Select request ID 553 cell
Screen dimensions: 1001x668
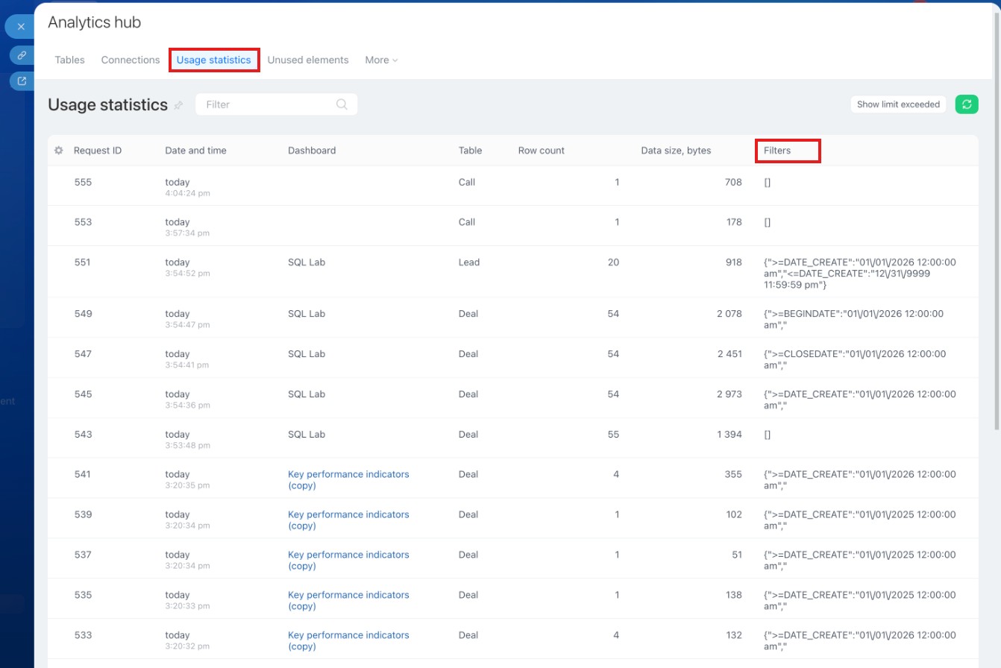[83, 222]
